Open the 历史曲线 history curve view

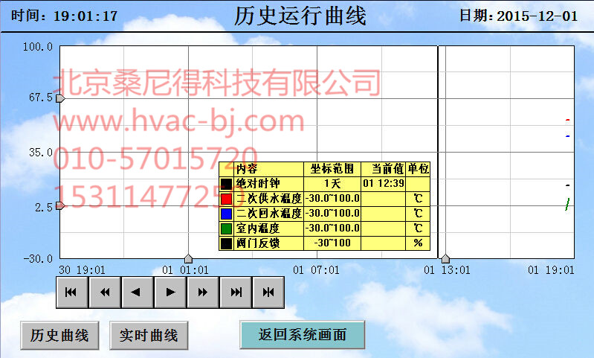(59, 335)
